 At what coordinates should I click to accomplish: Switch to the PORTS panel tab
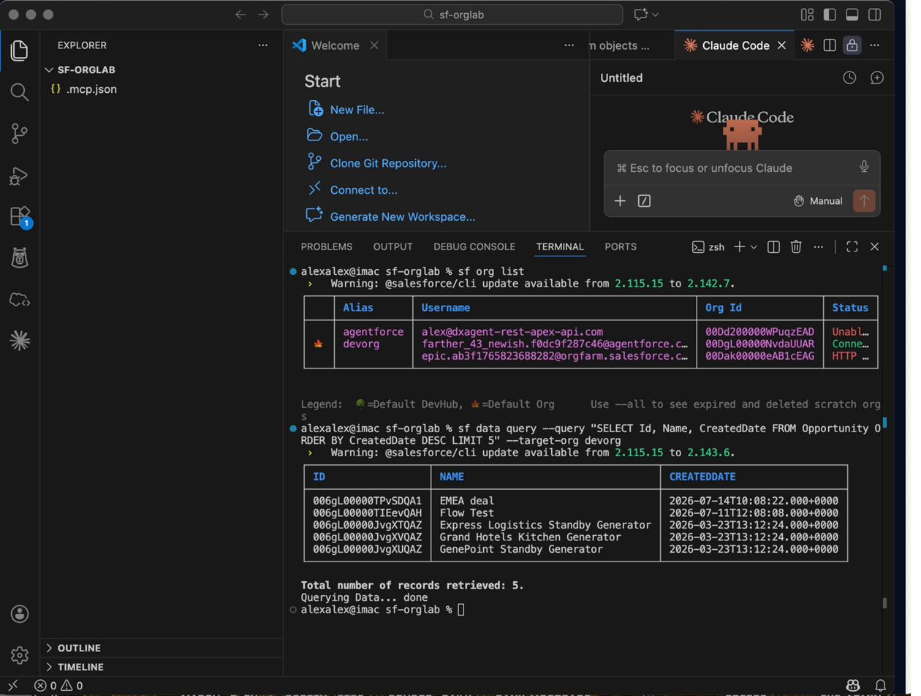[x=621, y=247]
